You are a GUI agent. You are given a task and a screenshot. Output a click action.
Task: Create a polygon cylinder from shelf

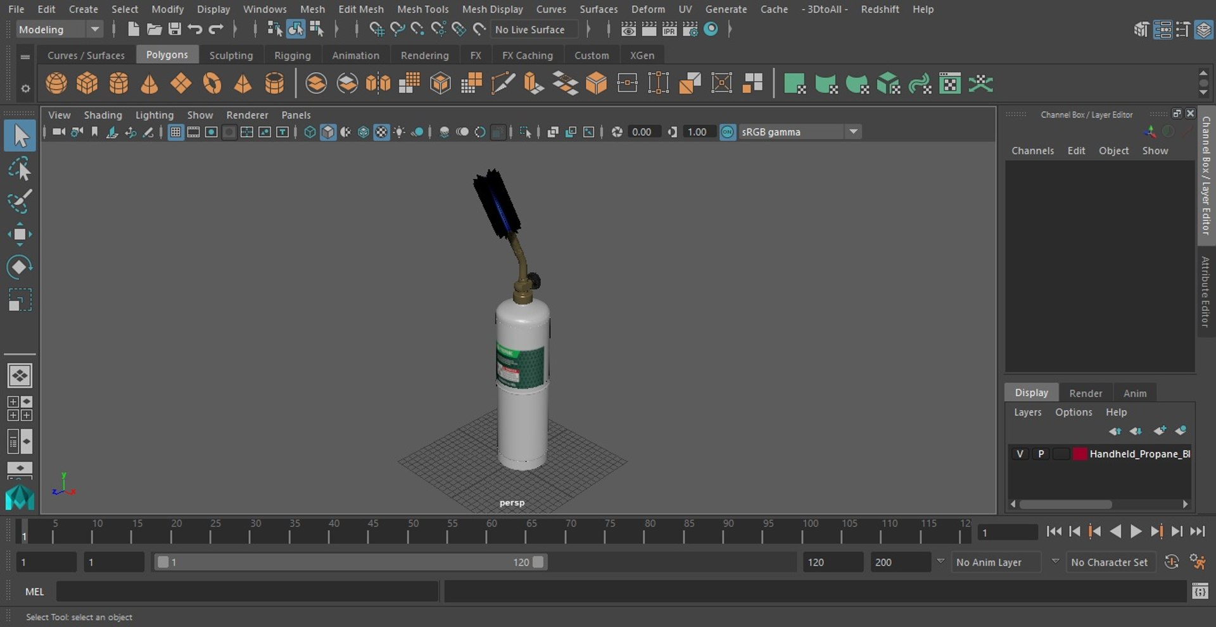coord(118,83)
